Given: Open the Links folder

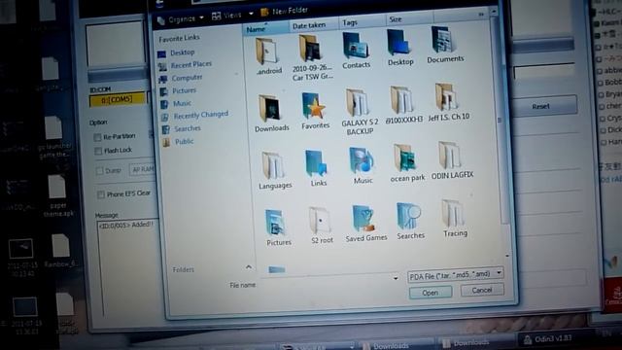Looking at the screenshot, I should pyautogui.click(x=318, y=168).
